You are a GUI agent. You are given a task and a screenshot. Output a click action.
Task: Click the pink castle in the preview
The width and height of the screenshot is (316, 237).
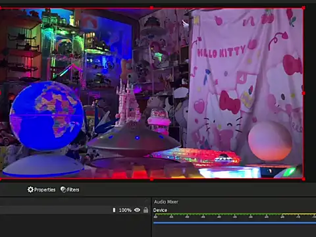click(x=128, y=104)
